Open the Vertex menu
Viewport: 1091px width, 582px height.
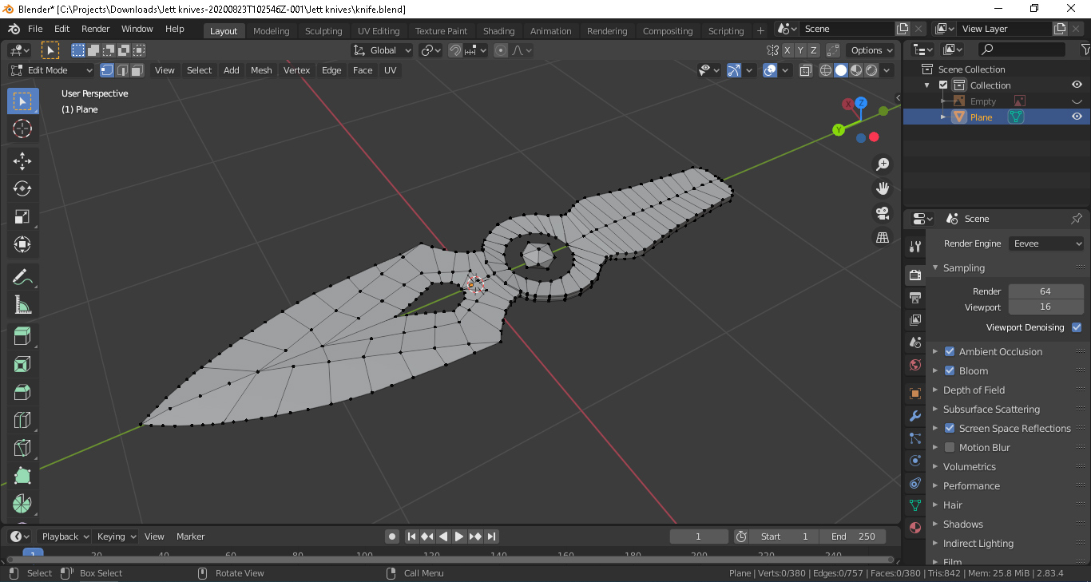(296, 69)
